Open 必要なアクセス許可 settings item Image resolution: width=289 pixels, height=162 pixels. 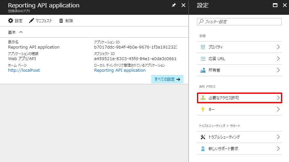click(239, 98)
